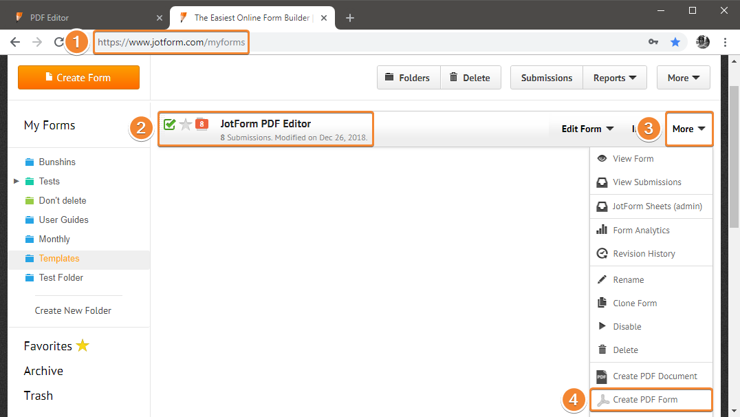Screen dimensions: 740x417
Task: Click the Test Folder folder icon
Action: point(30,278)
